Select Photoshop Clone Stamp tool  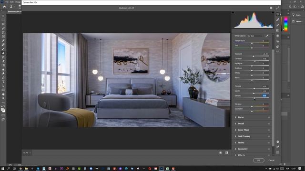[3, 53]
